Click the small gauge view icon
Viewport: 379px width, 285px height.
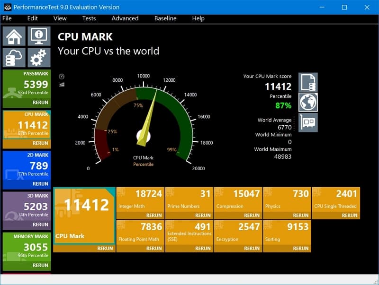click(x=62, y=77)
